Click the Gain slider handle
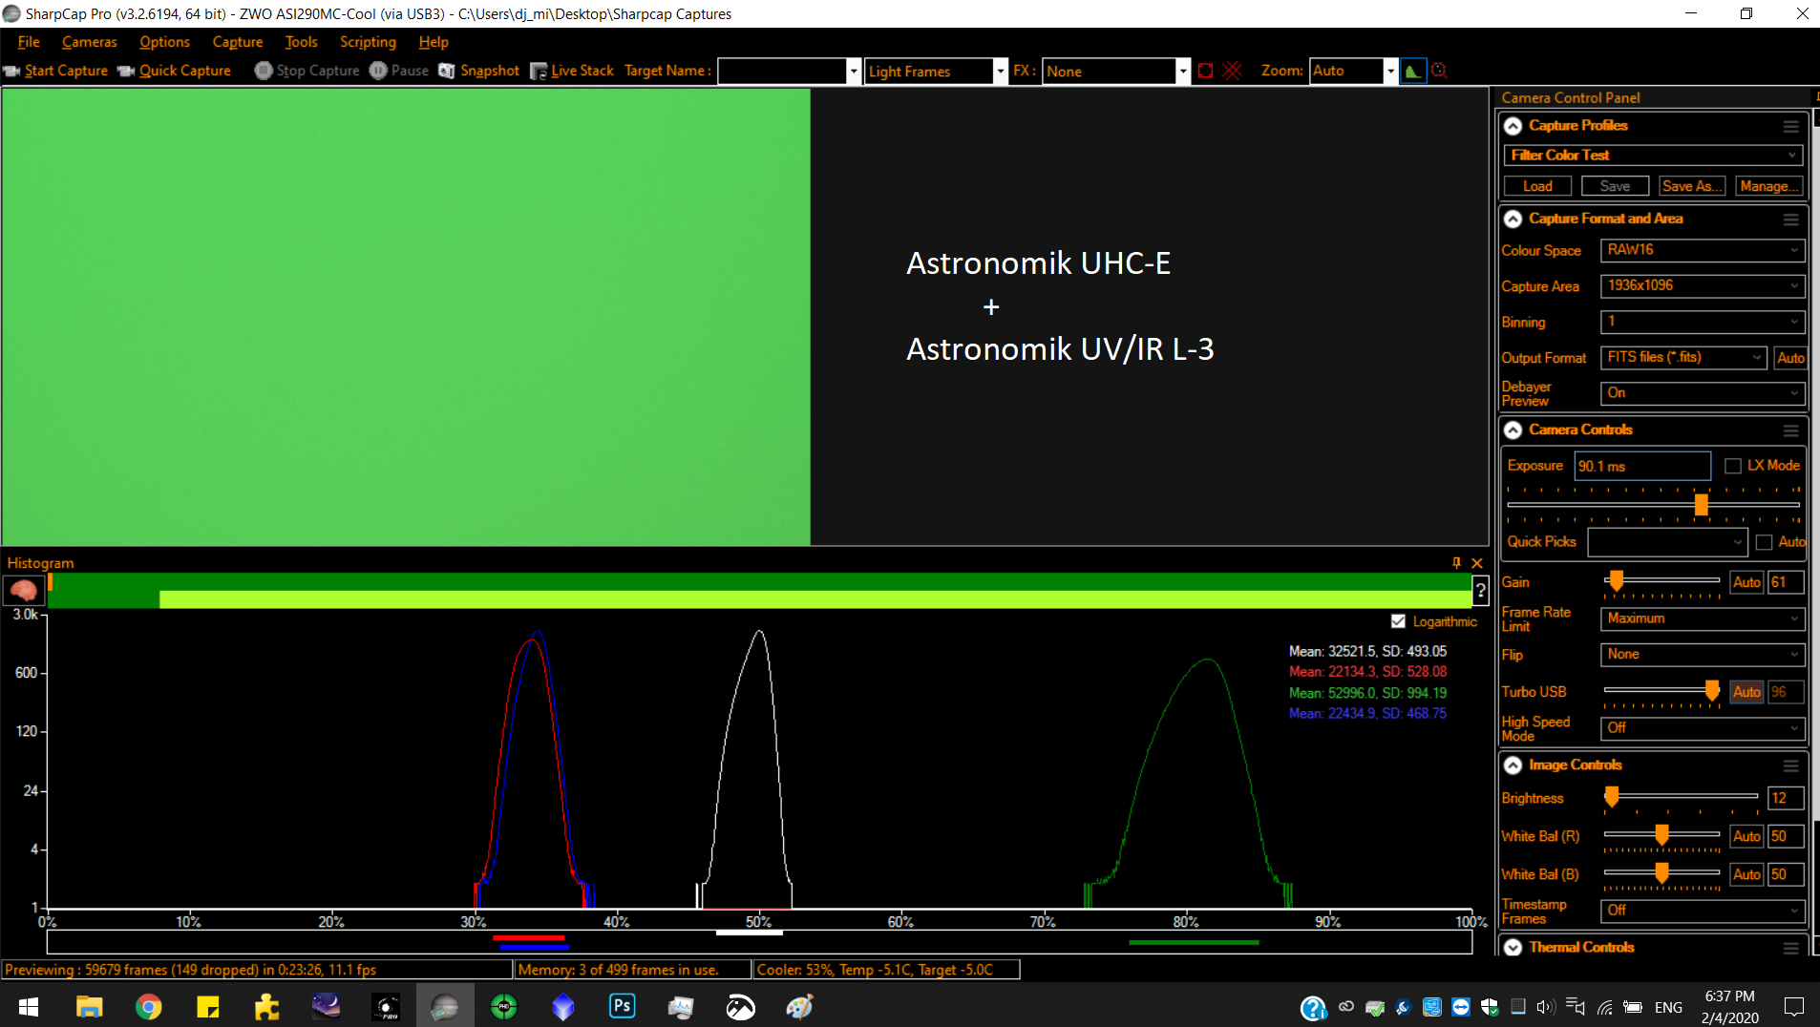This screenshot has width=1820, height=1027. pyautogui.click(x=1616, y=580)
